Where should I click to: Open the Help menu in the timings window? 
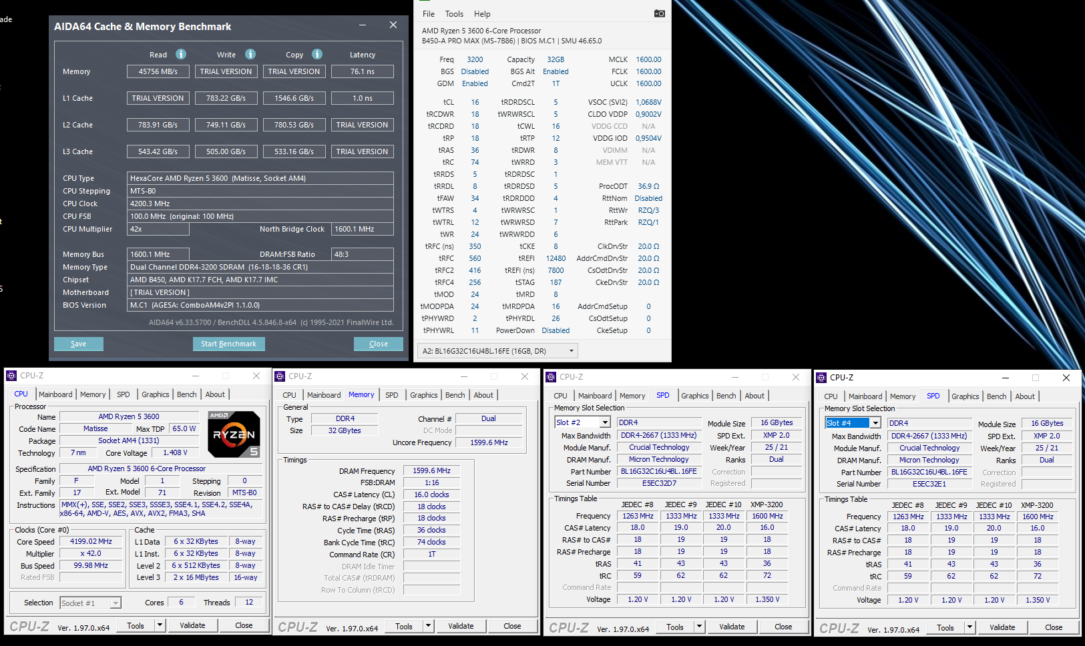click(x=482, y=14)
